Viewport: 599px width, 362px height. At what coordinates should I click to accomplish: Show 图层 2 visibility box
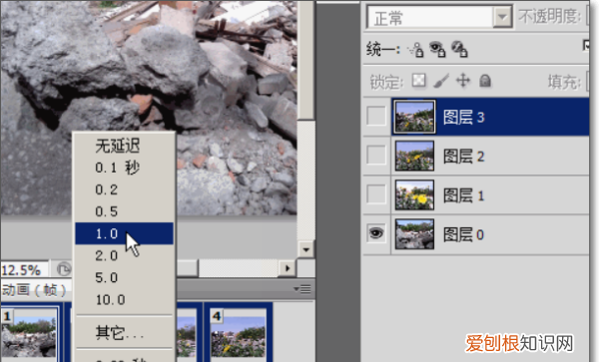pyautogui.click(x=376, y=156)
